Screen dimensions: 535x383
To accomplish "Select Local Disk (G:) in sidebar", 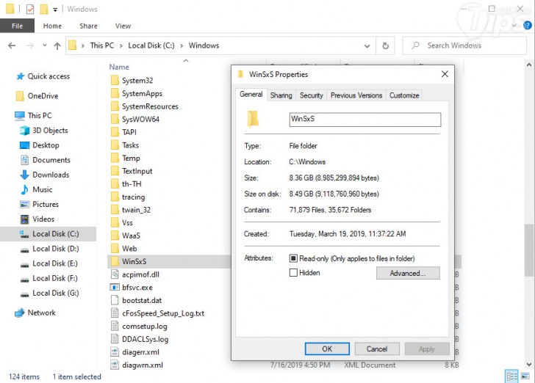I will coord(49,293).
